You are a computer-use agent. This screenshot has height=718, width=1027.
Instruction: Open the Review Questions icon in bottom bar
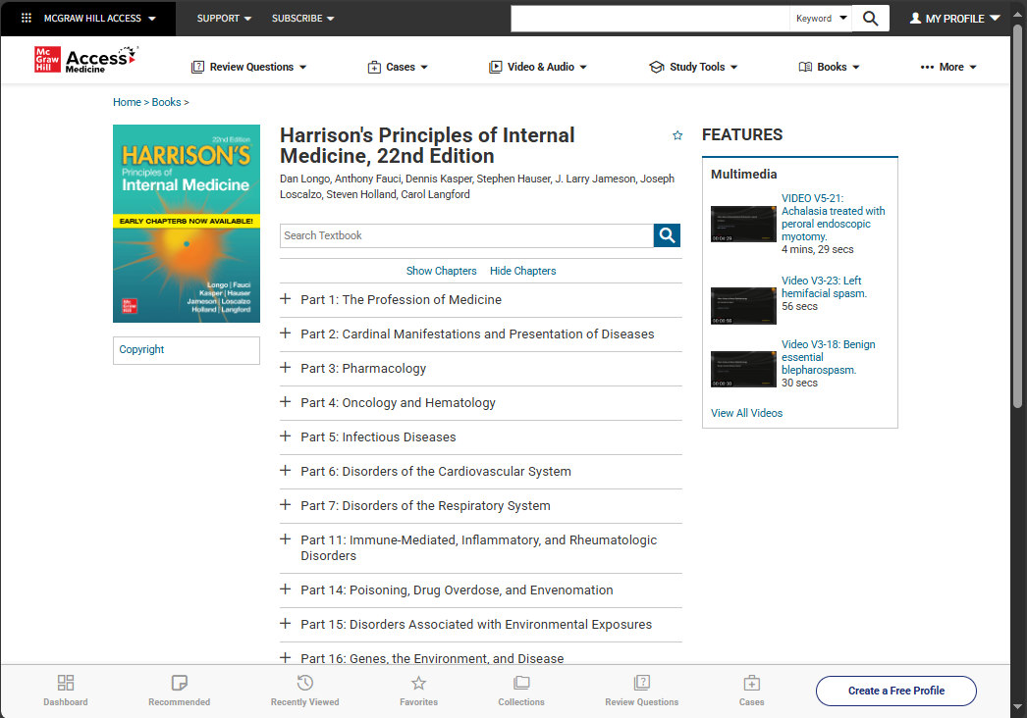(642, 683)
